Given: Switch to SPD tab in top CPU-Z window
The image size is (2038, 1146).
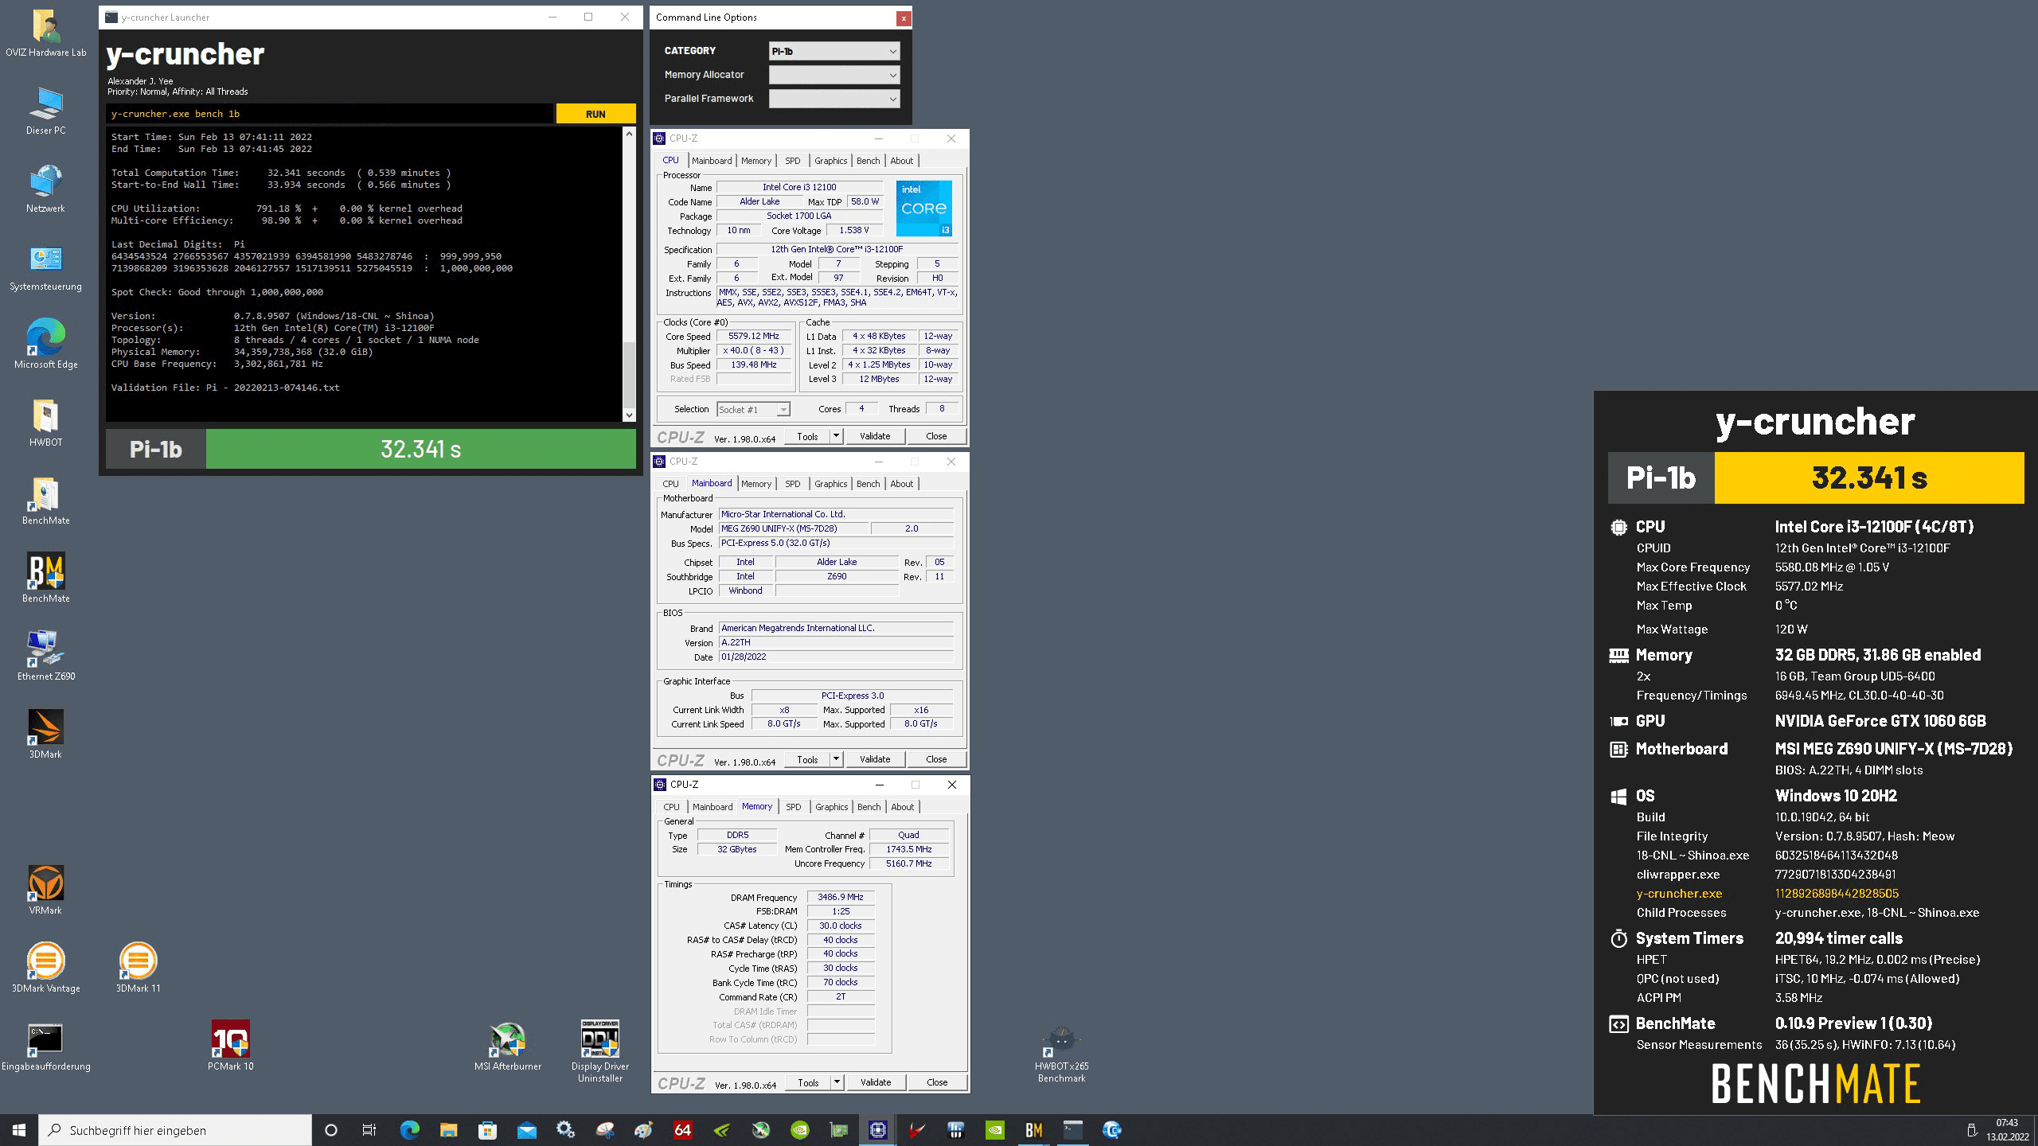Looking at the screenshot, I should pyautogui.click(x=793, y=161).
